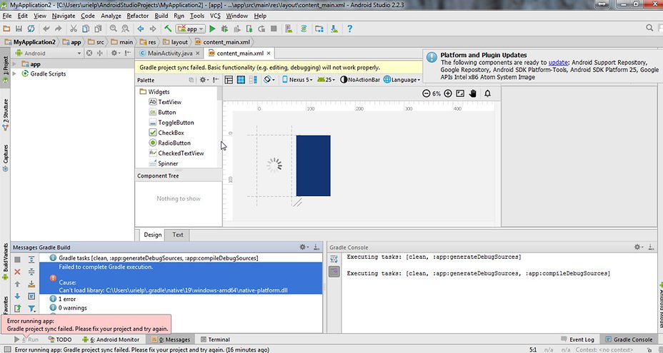Zoom in the design preview
The image size is (663, 353).
tap(448, 93)
